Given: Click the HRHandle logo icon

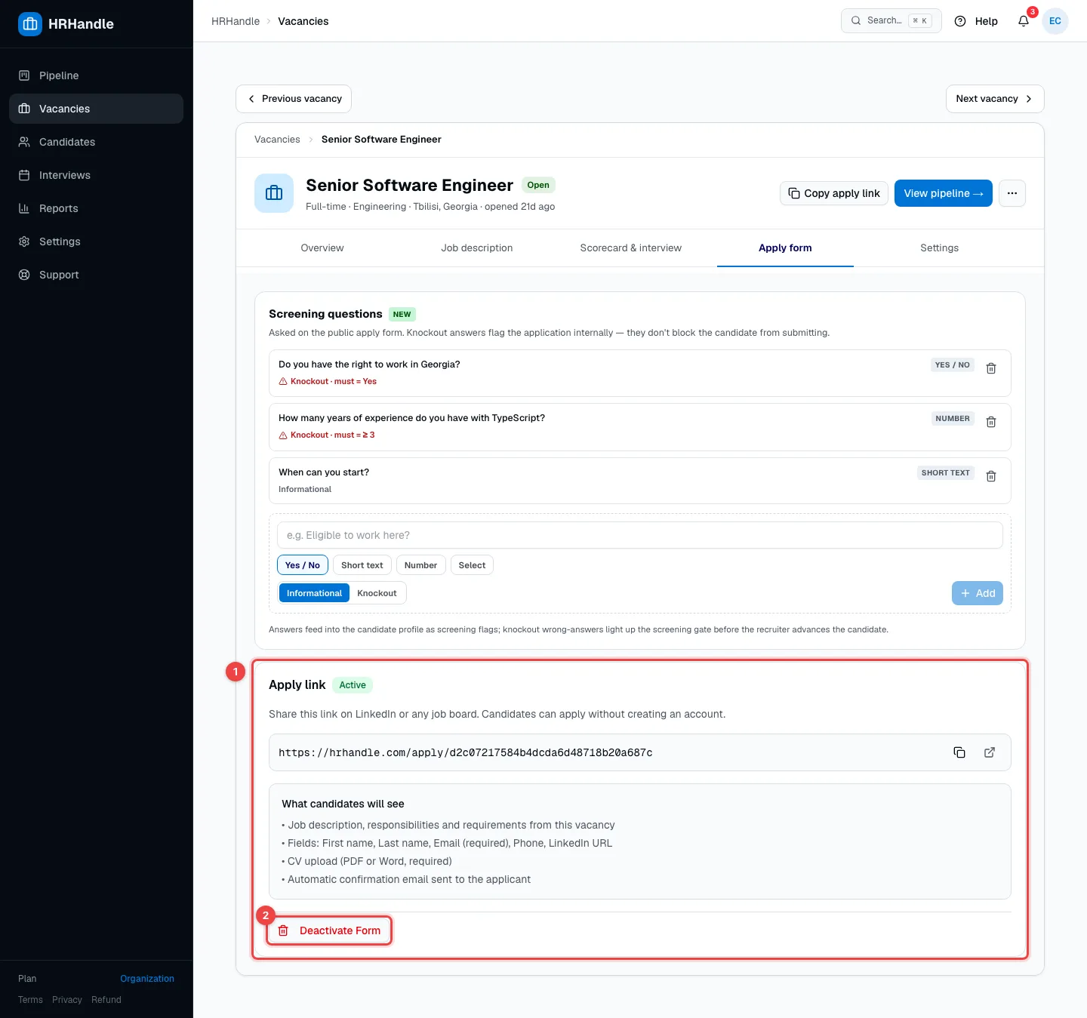Looking at the screenshot, I should [30, 24].
